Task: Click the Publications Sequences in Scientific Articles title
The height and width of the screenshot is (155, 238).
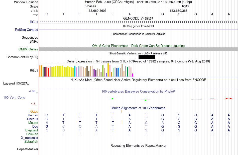Action: point(138,34)
